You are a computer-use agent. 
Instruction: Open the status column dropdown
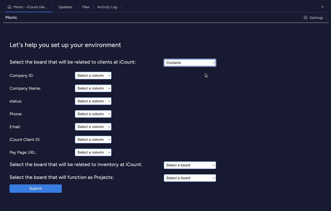tap(93, 101)
